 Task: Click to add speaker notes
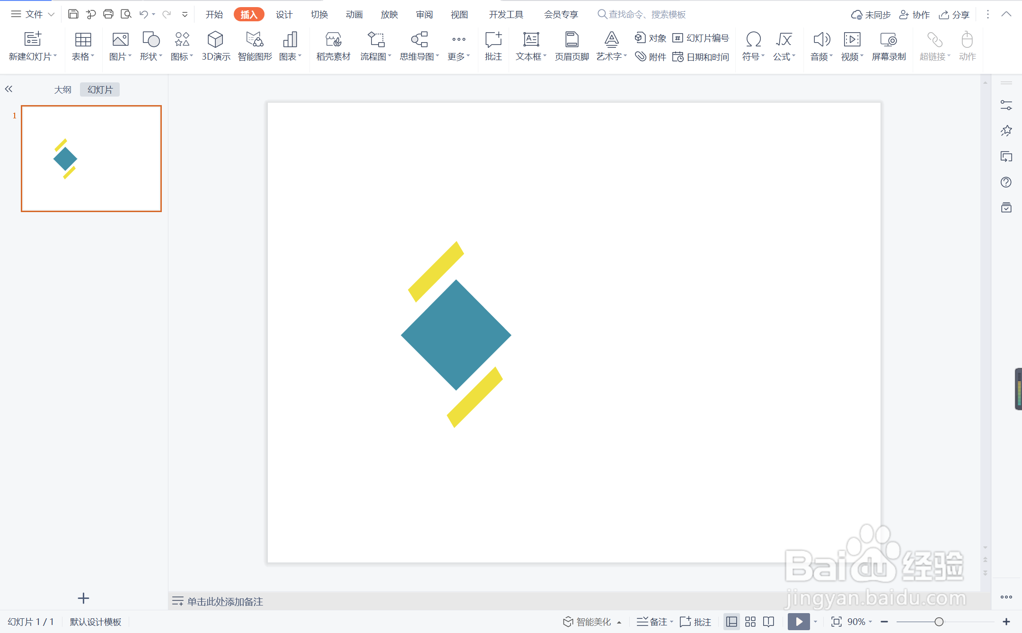click(225, 601)
